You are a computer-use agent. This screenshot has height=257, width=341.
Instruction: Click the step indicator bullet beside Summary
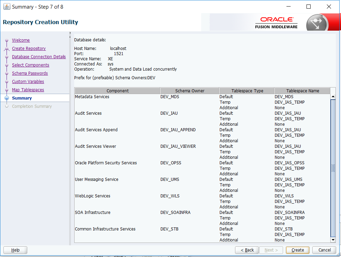tap(7, 98)
